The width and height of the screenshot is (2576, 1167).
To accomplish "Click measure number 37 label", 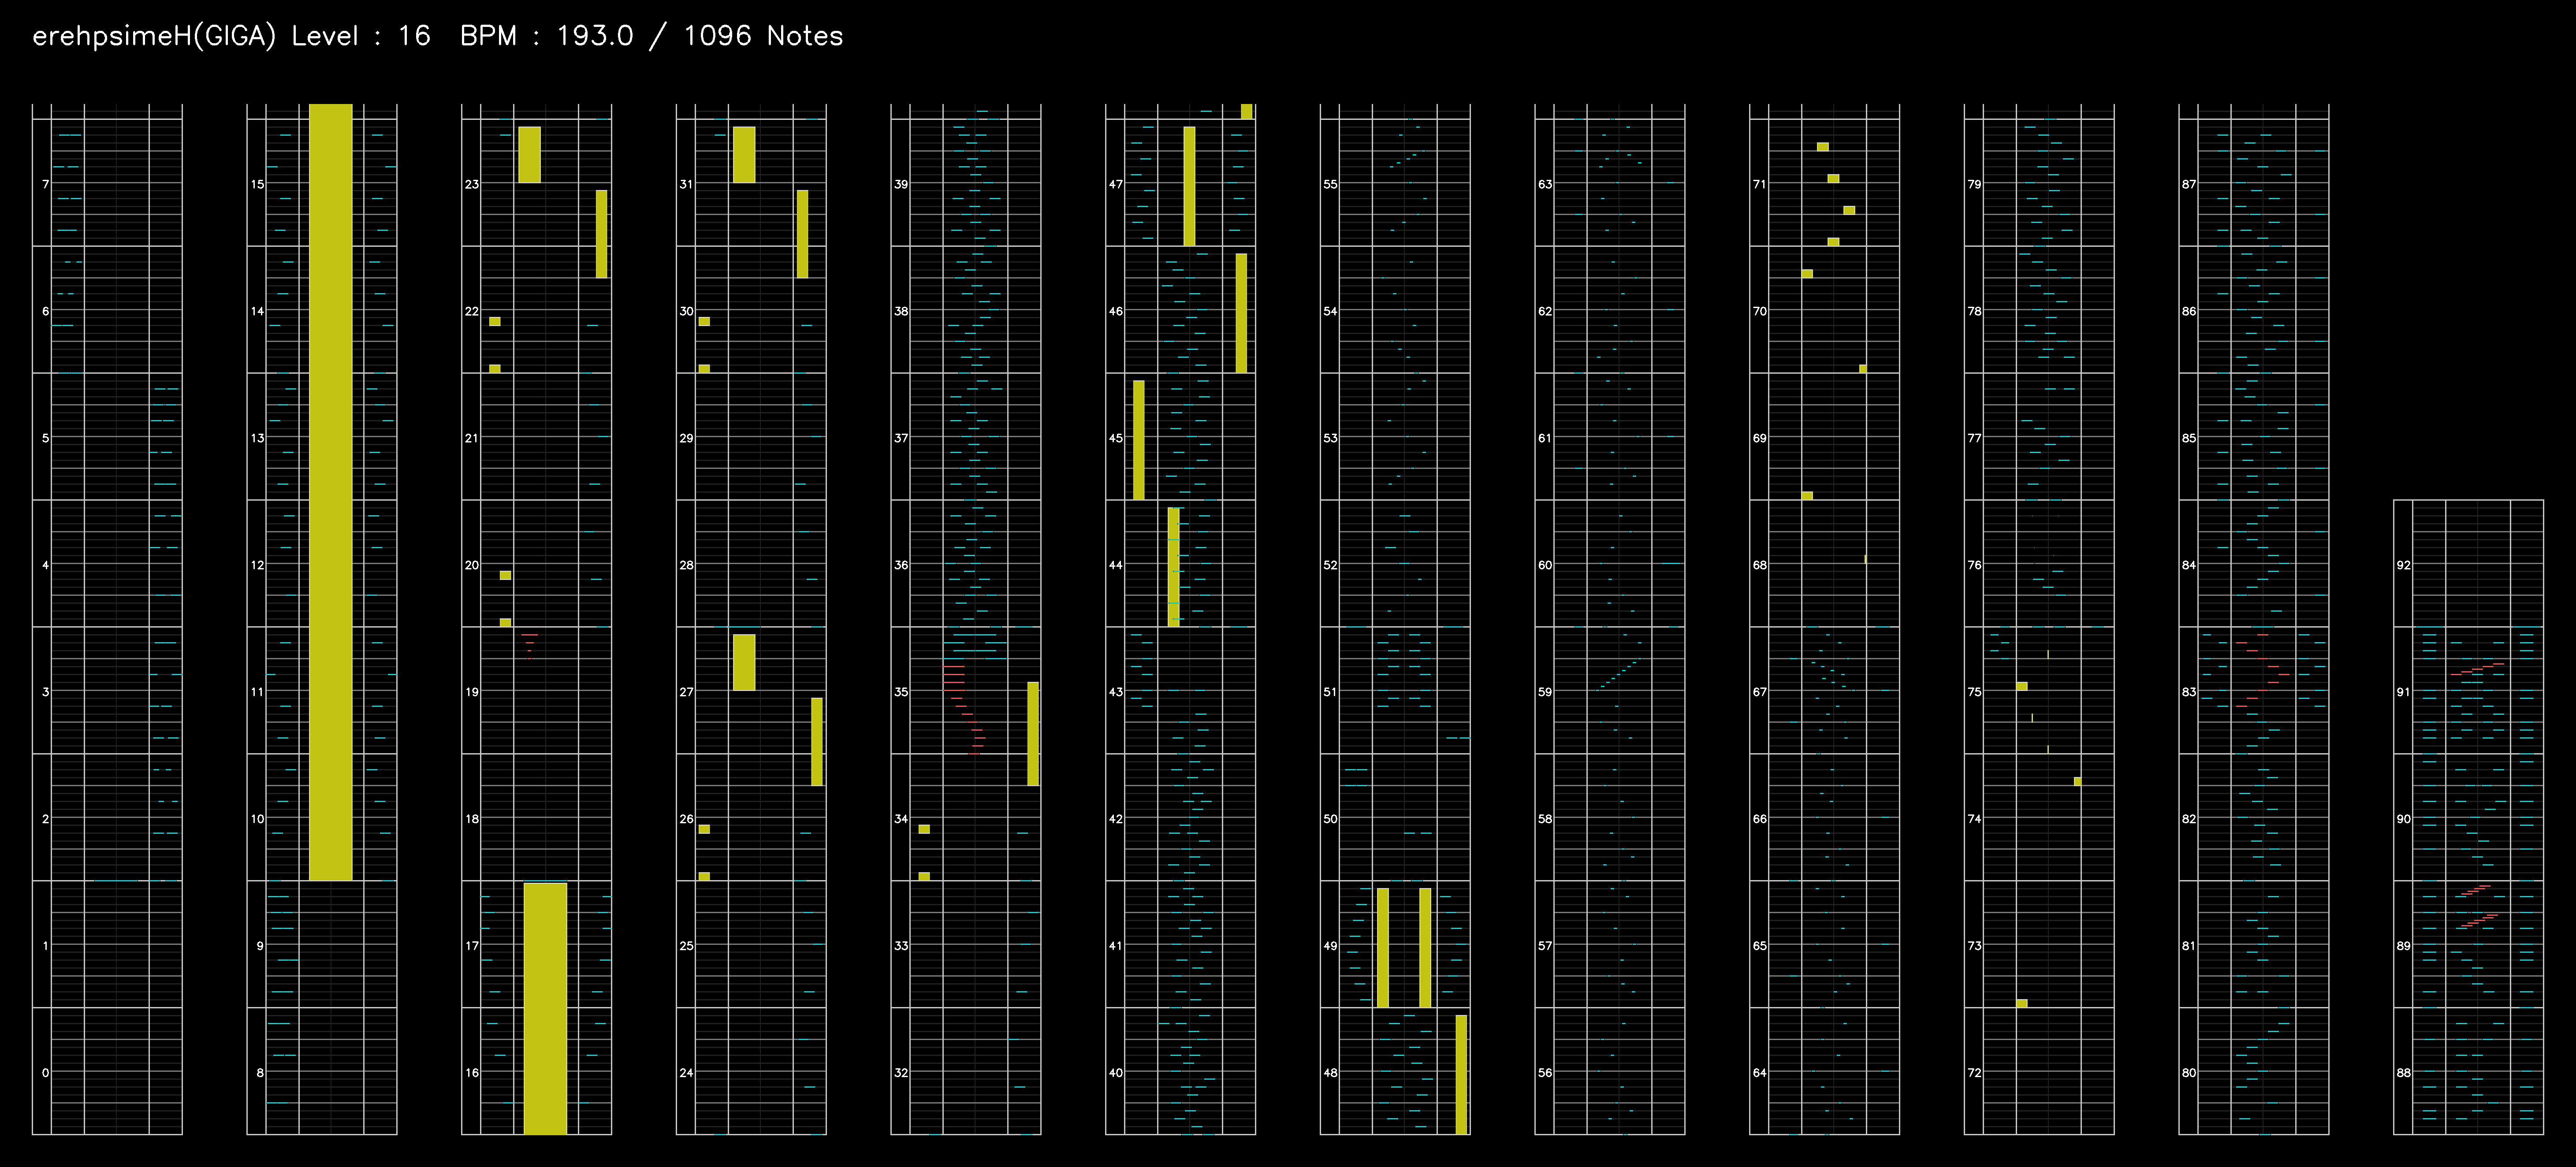I will point(901,438).
